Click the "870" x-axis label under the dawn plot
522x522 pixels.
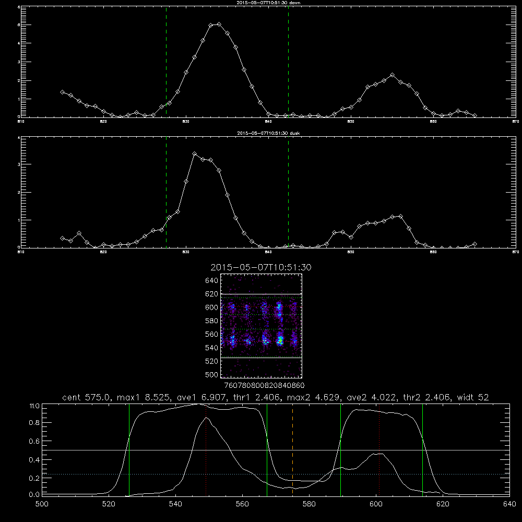tap(516, 122)
